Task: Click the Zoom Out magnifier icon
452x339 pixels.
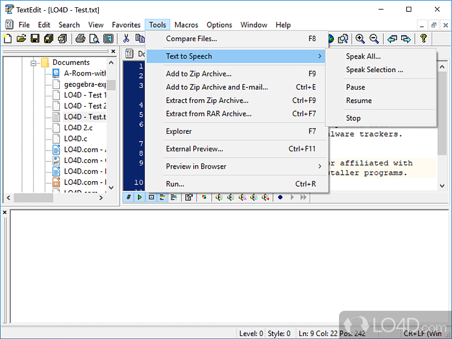Action: (x=374, y=38)
